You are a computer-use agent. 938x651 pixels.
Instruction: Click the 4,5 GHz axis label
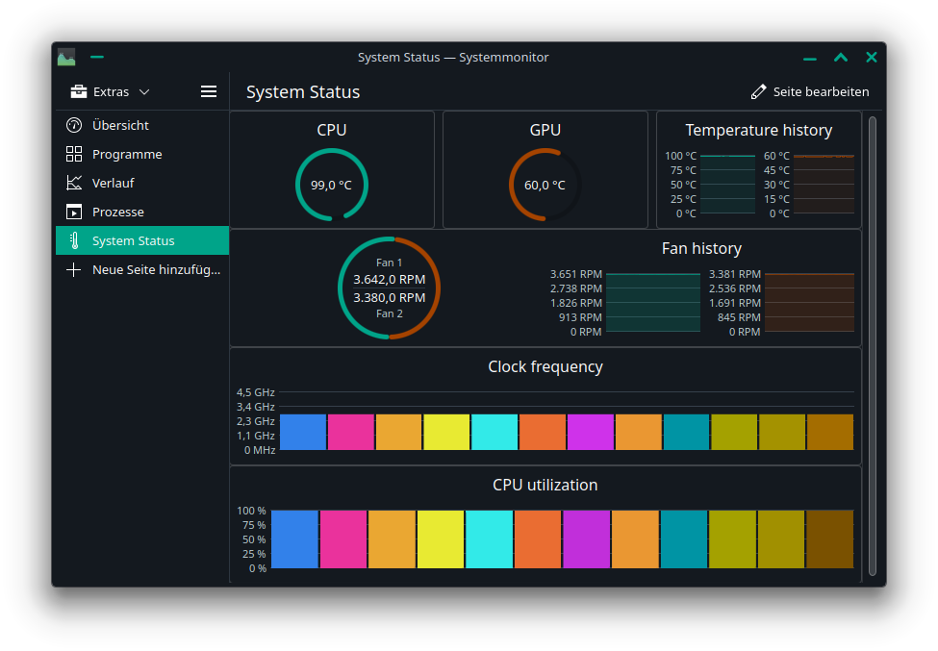coord(256,392)
